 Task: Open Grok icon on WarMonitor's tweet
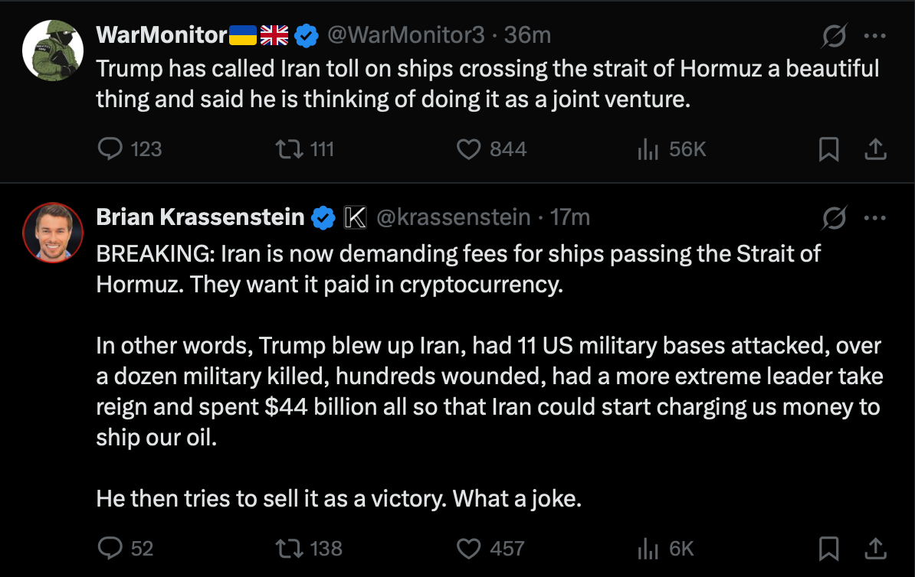[835, 36]
